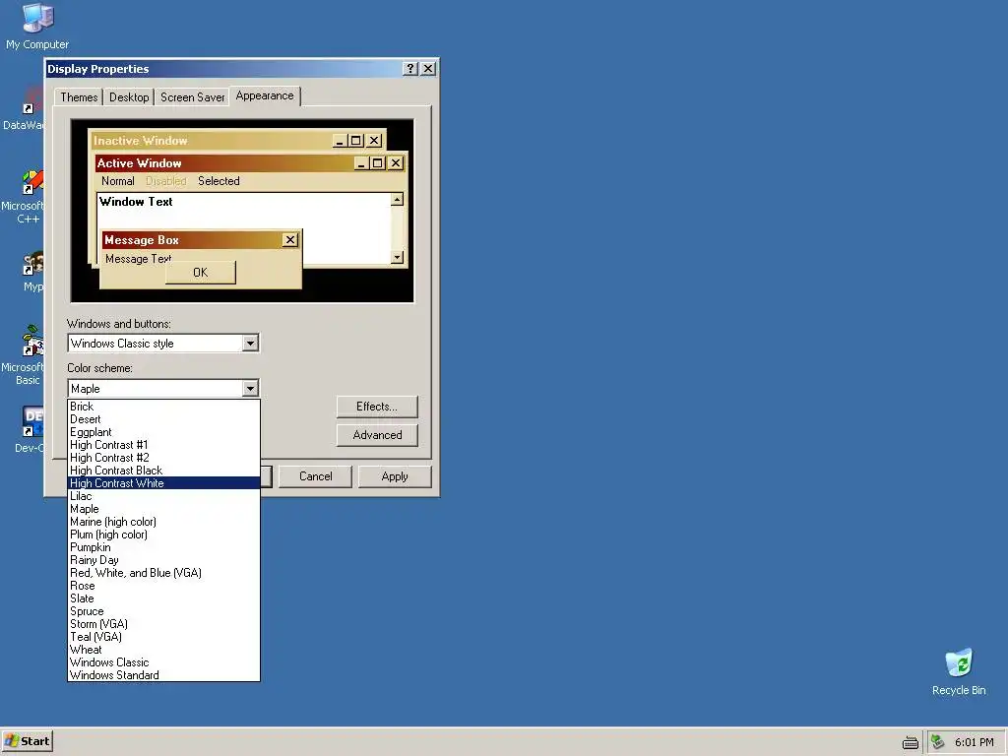The width and height of the screenshot is (1008, 756).
Task: Open the My Computer desktop icon
Action: [x=37, y=26]
